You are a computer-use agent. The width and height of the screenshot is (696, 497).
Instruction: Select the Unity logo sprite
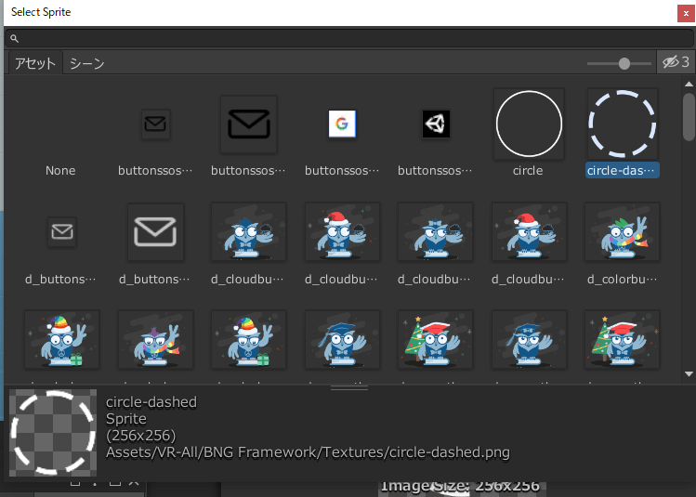point(436,124)
